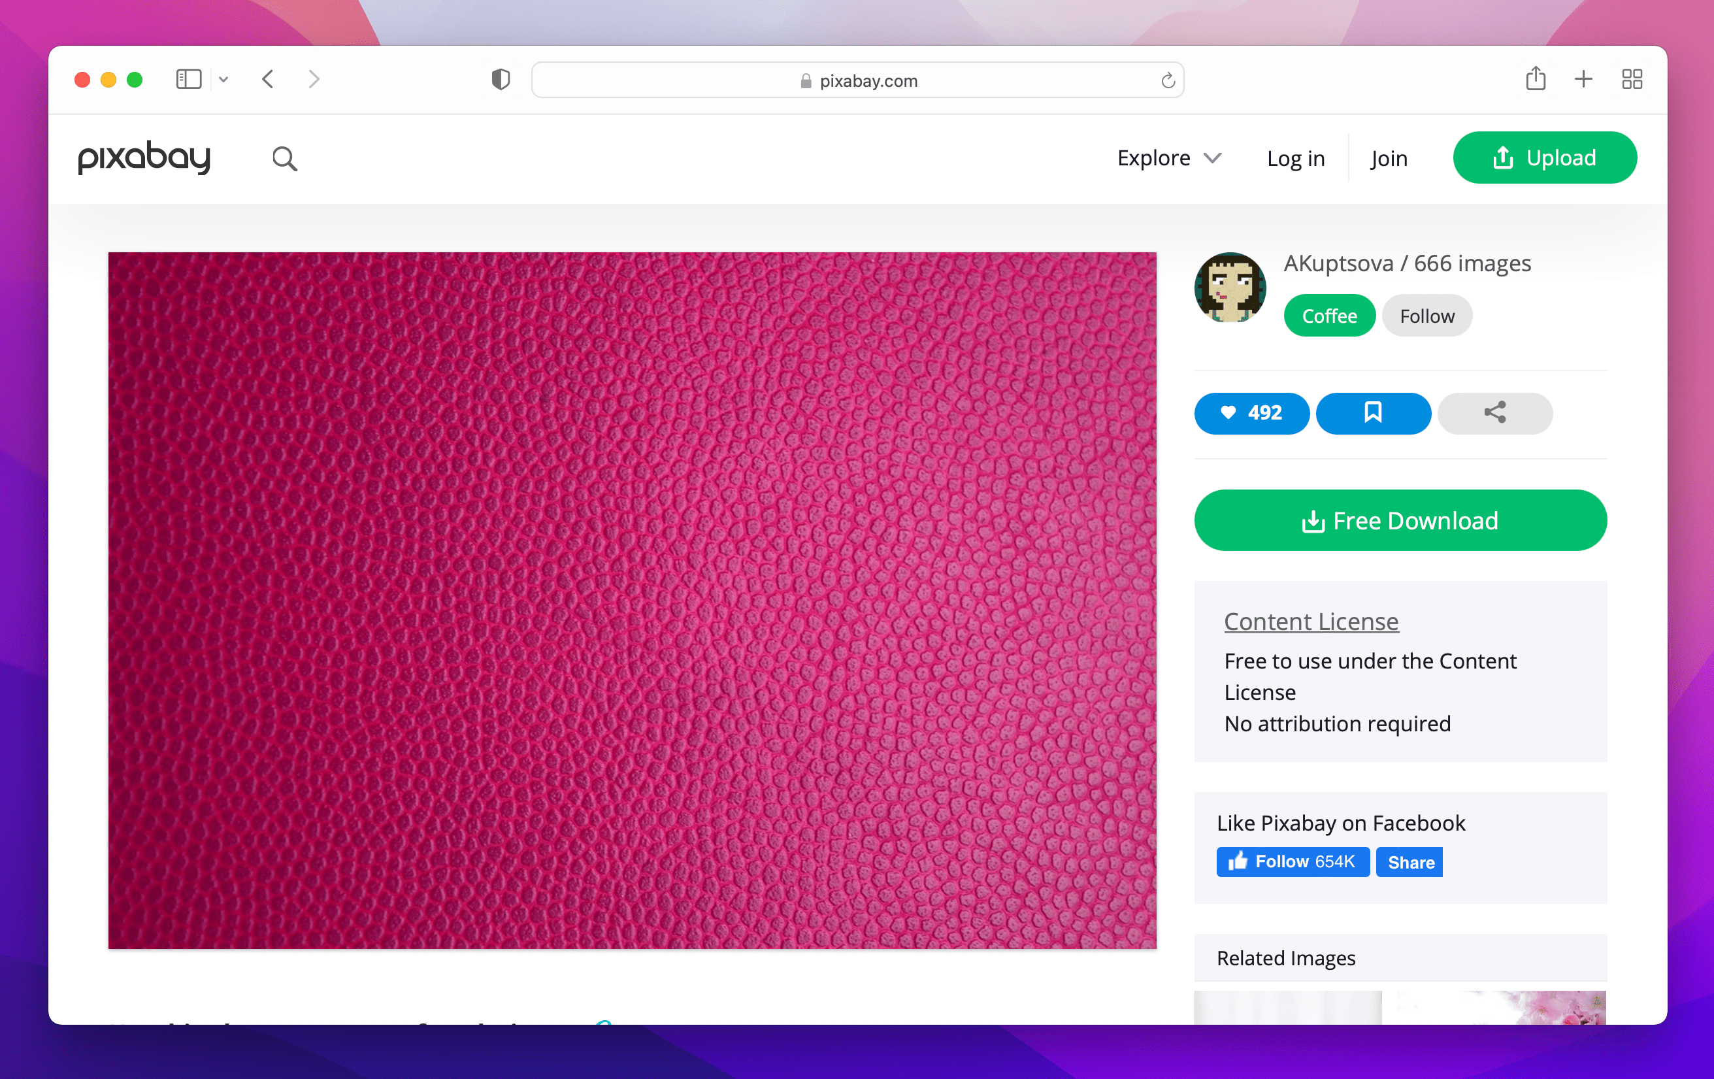Expand the Explore menu
1714x1079 pixels.
tap(1168, 158)
